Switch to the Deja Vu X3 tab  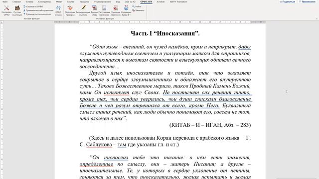tap(130, 1)
